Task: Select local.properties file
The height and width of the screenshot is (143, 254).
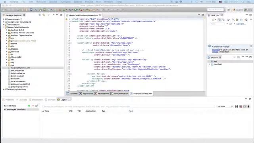Action: [18, 81]
